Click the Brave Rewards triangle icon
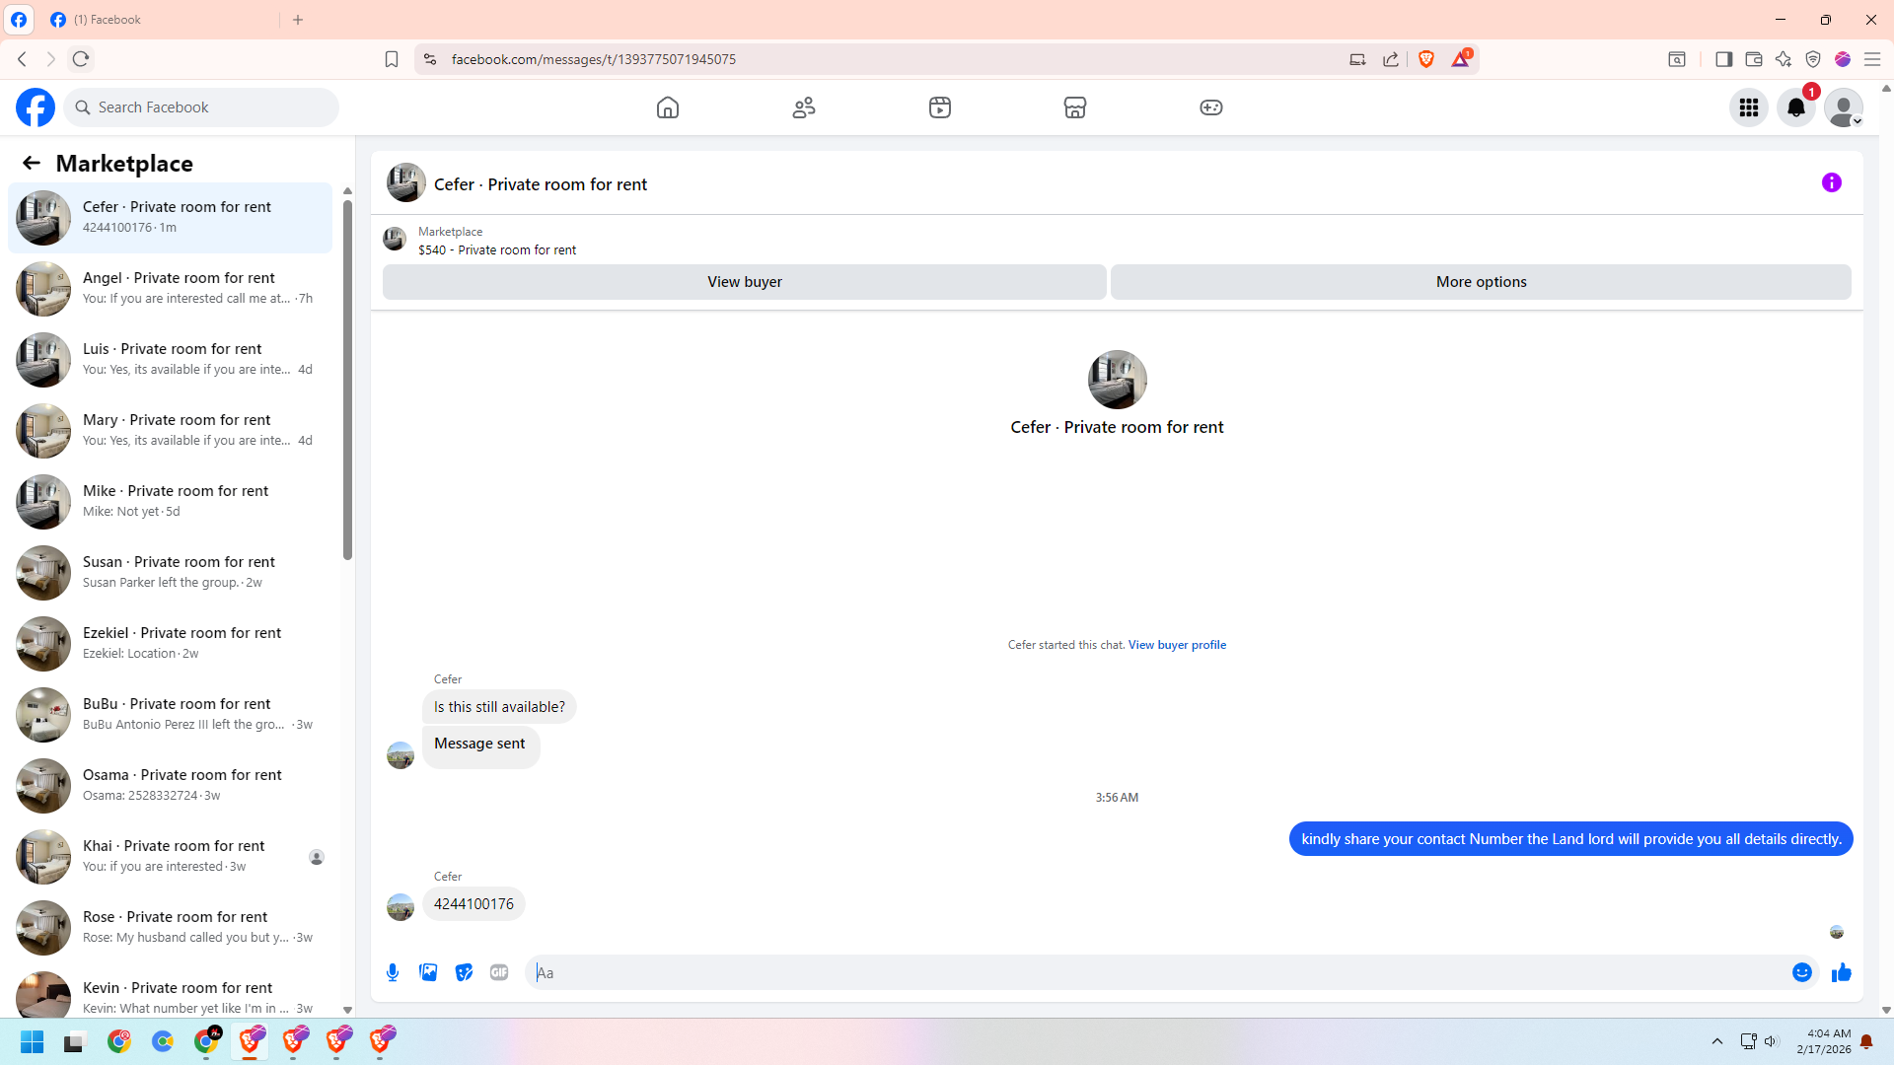 [x=1461, y=59]
